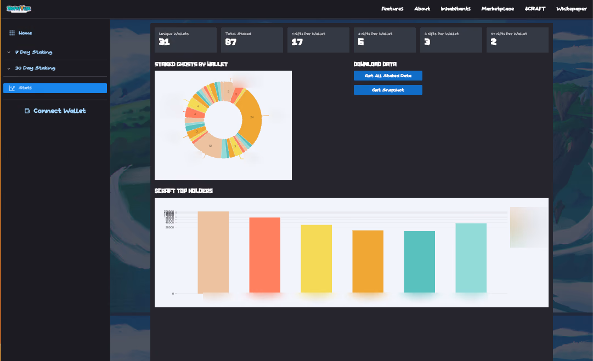The height and width of the screenshot is (361, 593).
Task: Click the light aqua sixth bar
Action: pyautogui.click(x=471, y=259)
